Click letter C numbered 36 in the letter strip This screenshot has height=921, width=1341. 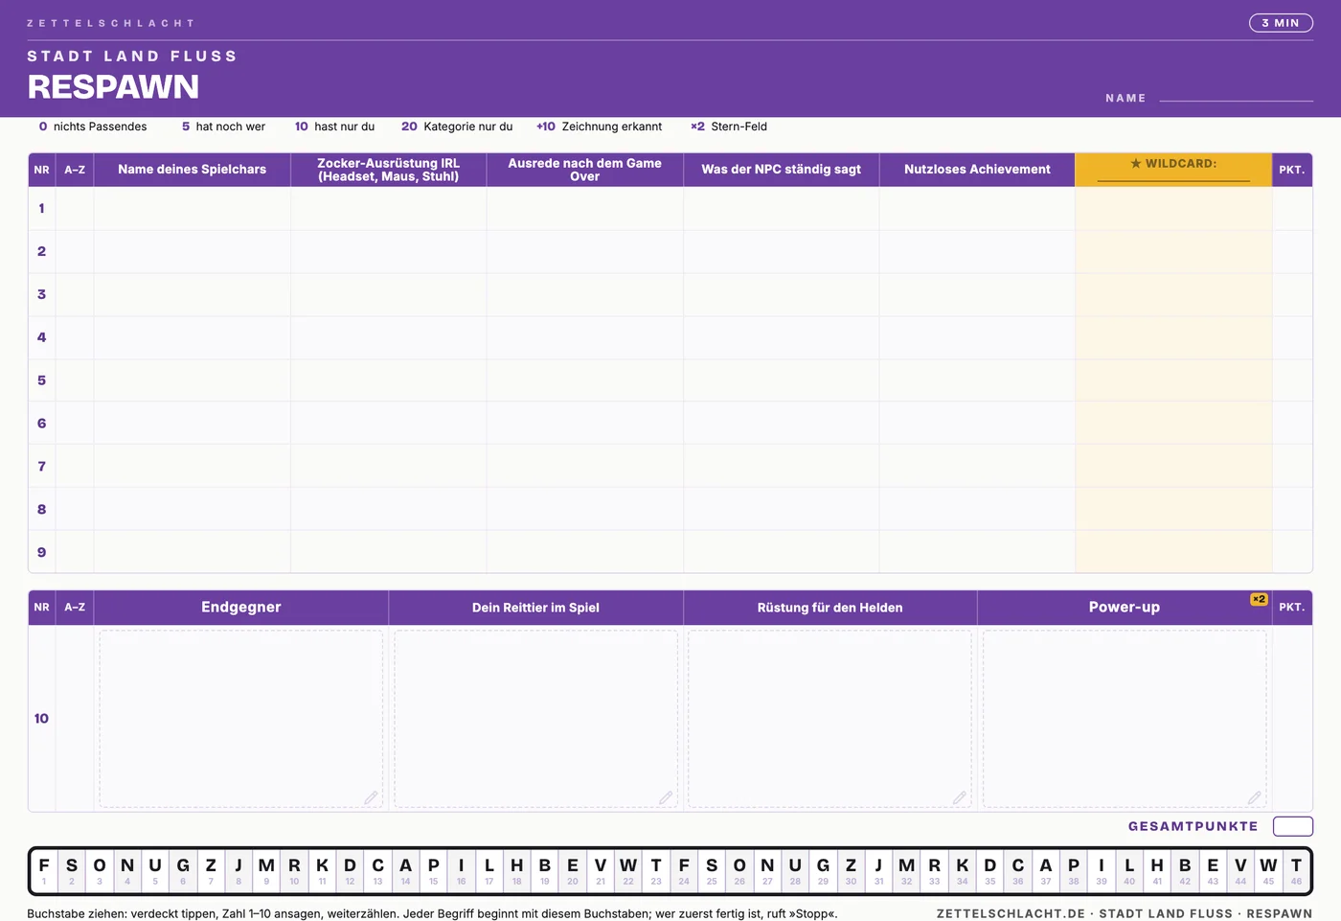tap(1018, 870)
